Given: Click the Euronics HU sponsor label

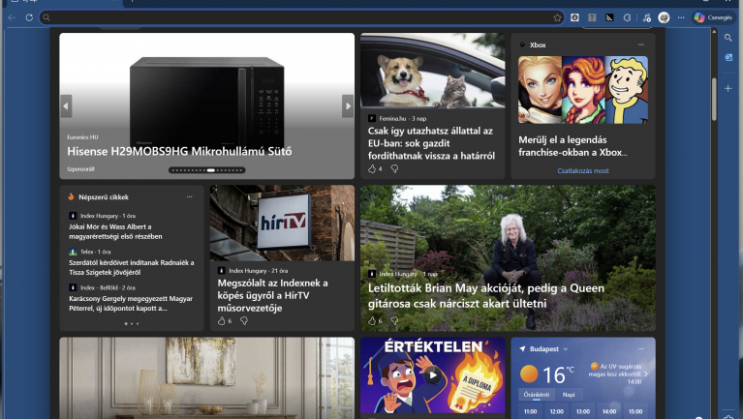Looking at the screenshot, I should tap(82, 137).
